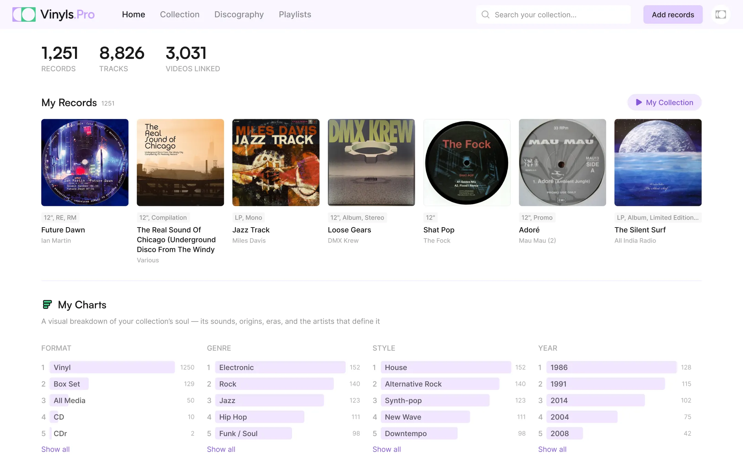The height and width of the screenshot is (475, 743).
Task: Expand the Style chart with Show all
Action: (387, 449)
